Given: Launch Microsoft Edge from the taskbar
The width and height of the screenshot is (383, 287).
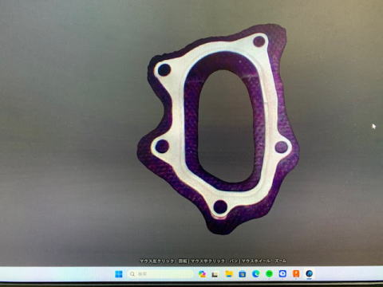Looking at the screenshot, I should coord(255,273).
